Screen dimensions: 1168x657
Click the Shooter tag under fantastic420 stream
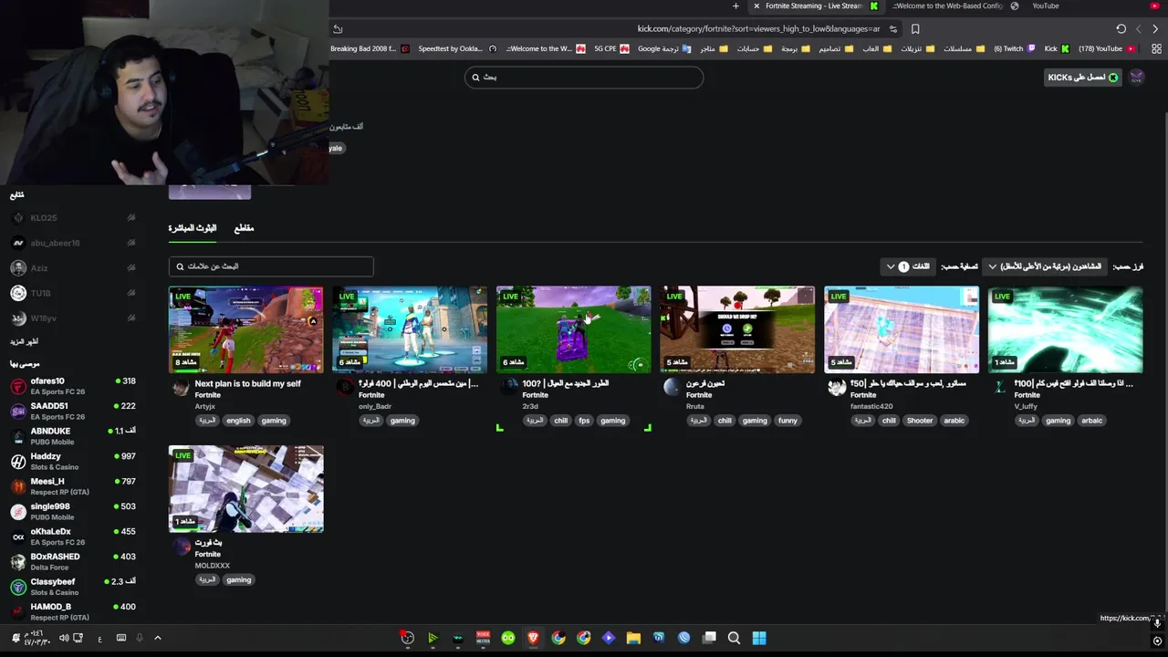coord(920,421)
